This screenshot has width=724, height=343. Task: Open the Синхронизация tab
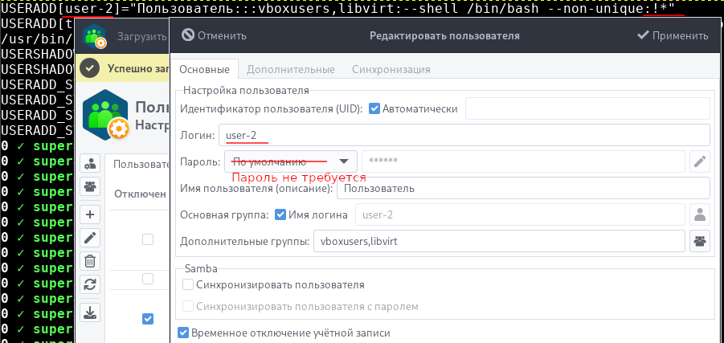click(x=391, y=70)
